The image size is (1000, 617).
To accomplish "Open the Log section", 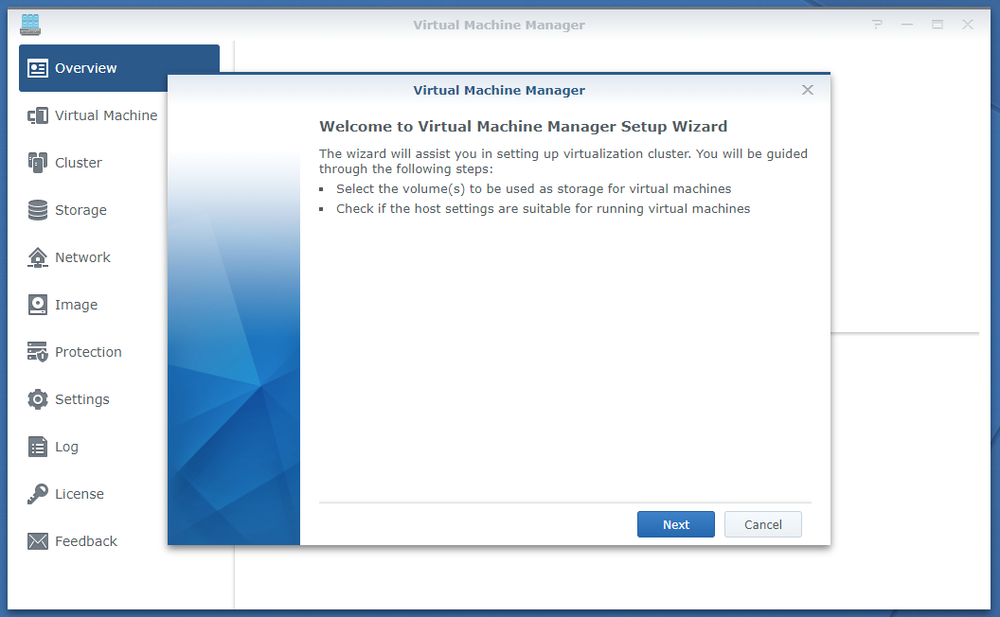I will 66,447.
